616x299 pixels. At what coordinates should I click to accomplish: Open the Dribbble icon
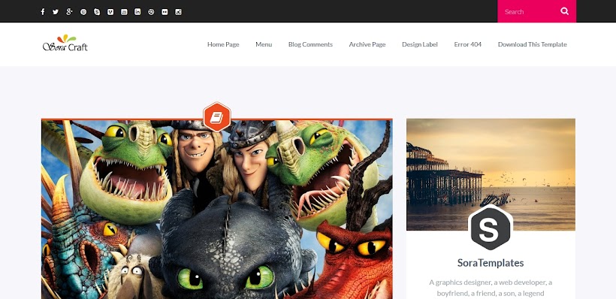coord(151,12)
